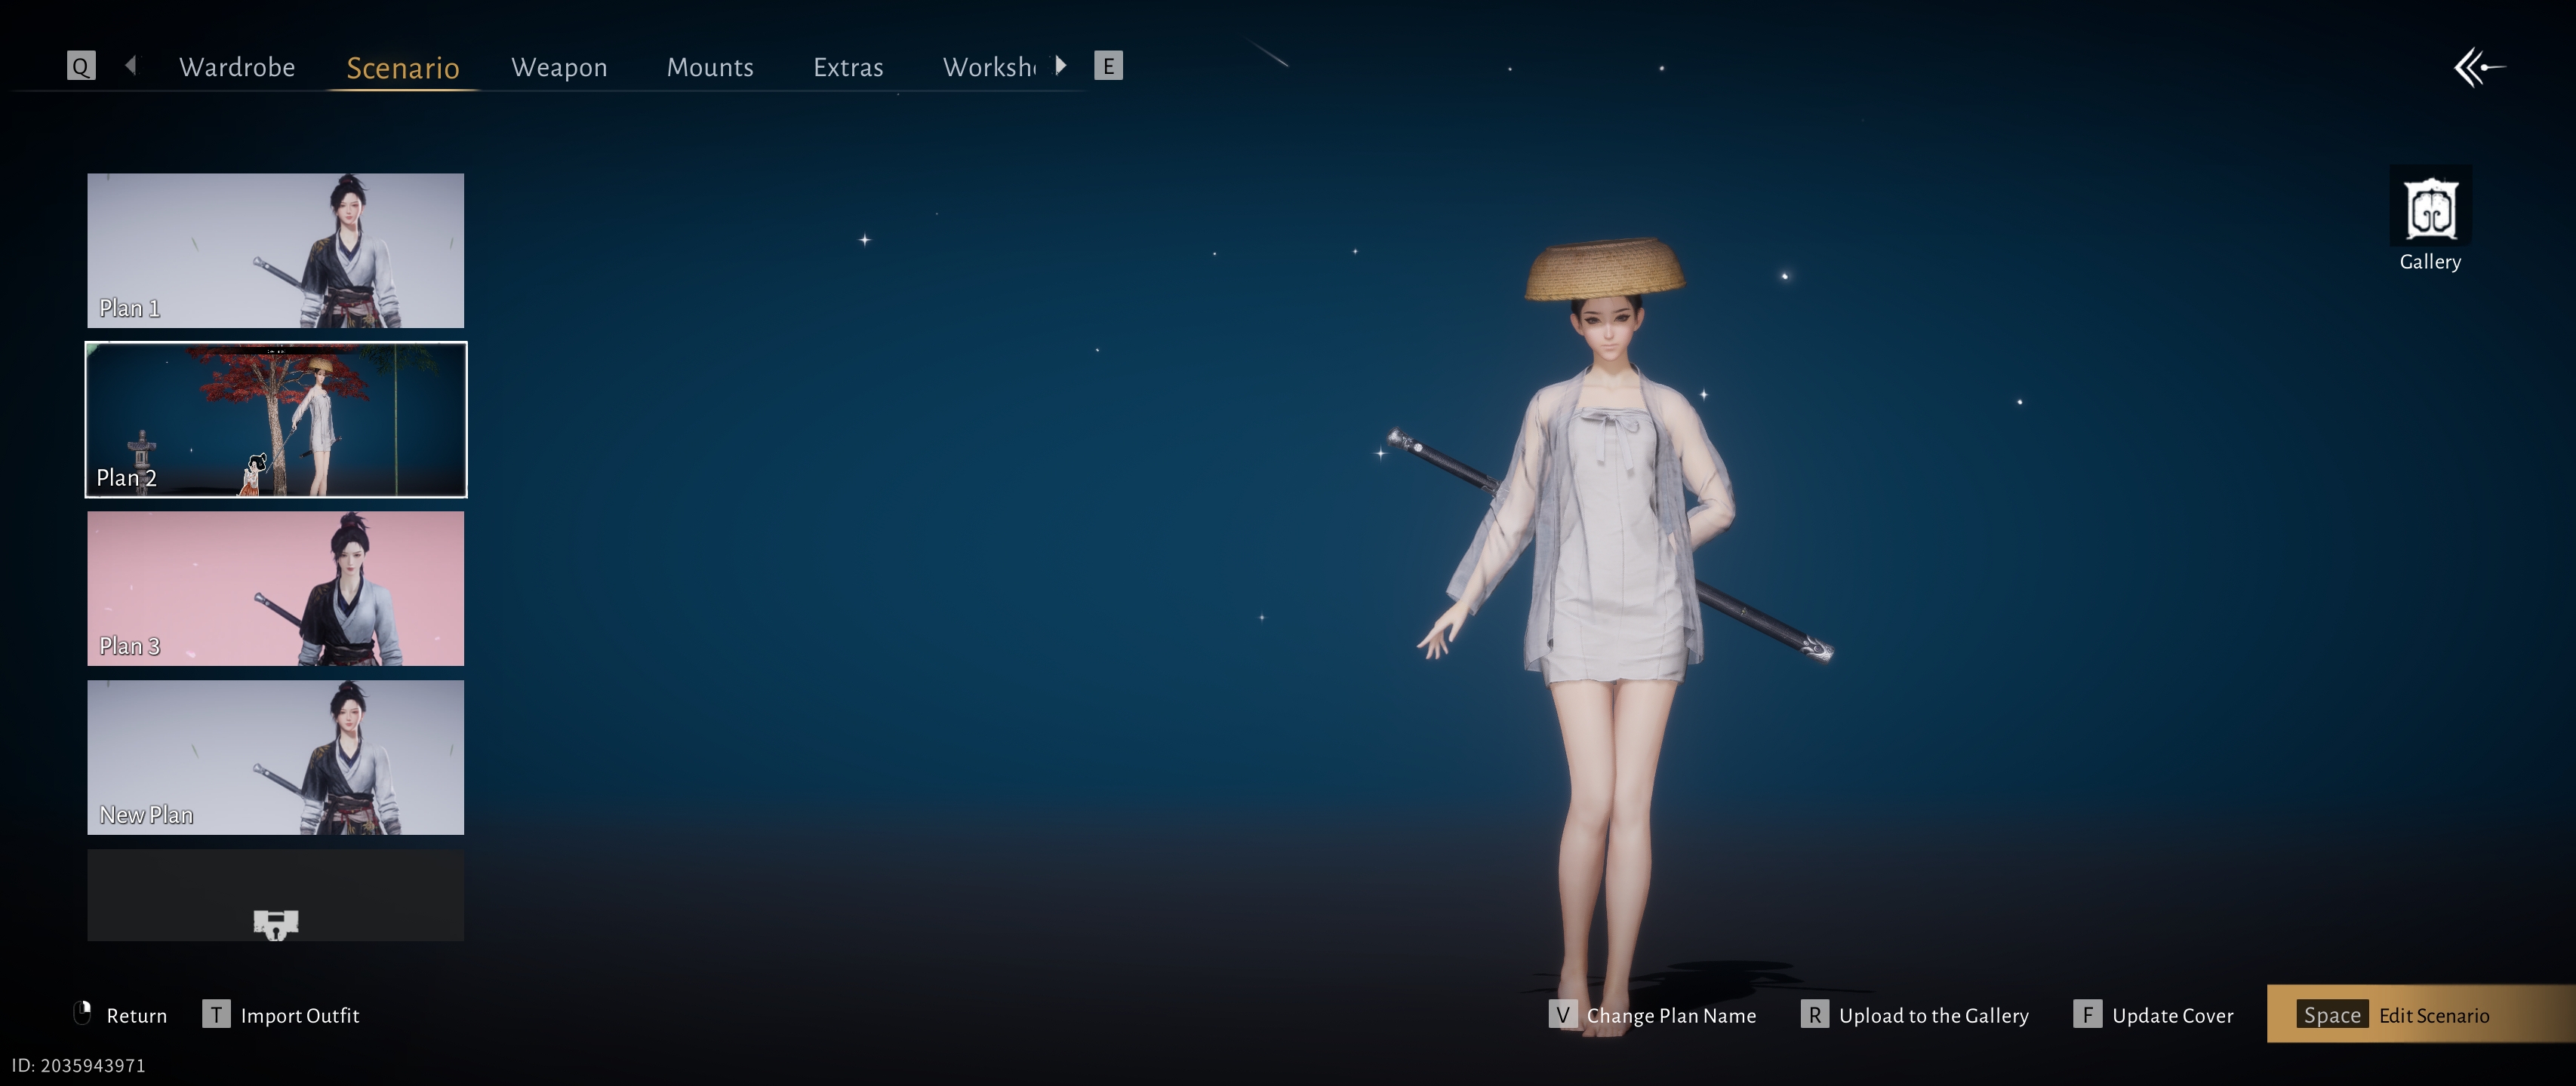Viewport: 2576px width, 1086px height.
Task: Go to the Mounts tab
Action: [x=710, y=67]
